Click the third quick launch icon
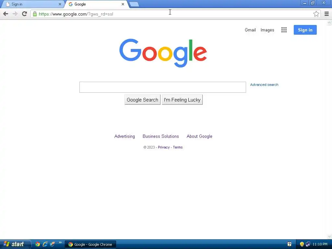332x249 pixels. (52, 244)
